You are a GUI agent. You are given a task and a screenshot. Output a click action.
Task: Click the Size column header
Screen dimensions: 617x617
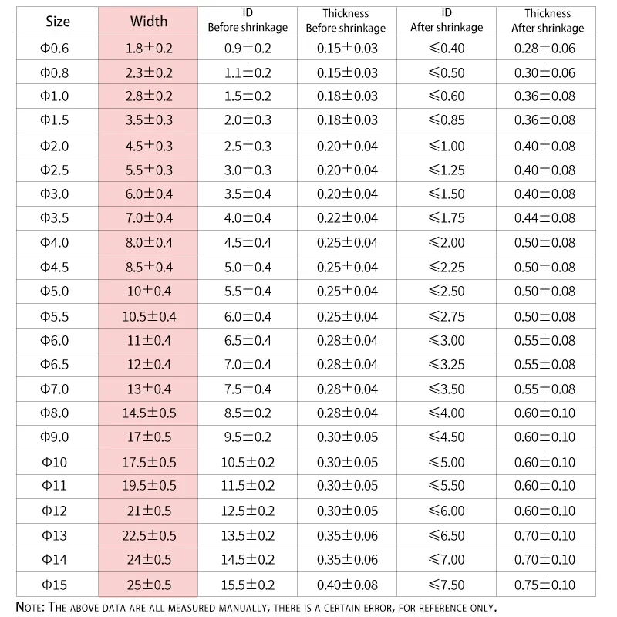pos(57,21)
